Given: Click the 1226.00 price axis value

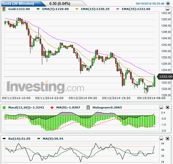Looking at the screenshot, I should pos(166,95).
